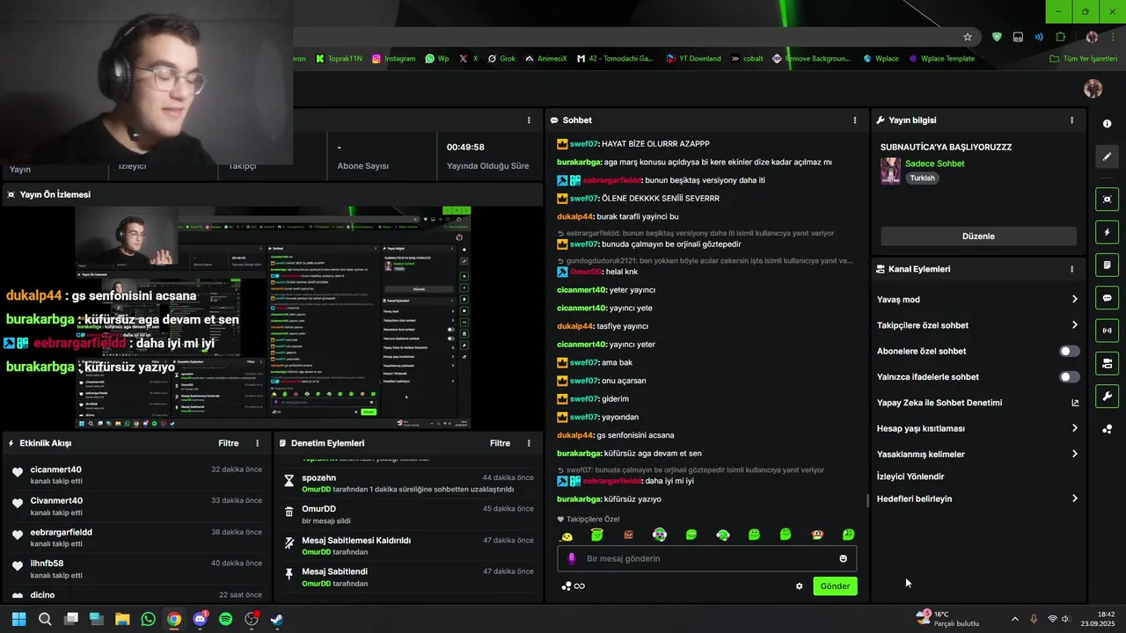Open Yayın bilgisi panel three-dot menu
The height and width of the screenshot is (633, 1126).
(x=1071, y=120)
